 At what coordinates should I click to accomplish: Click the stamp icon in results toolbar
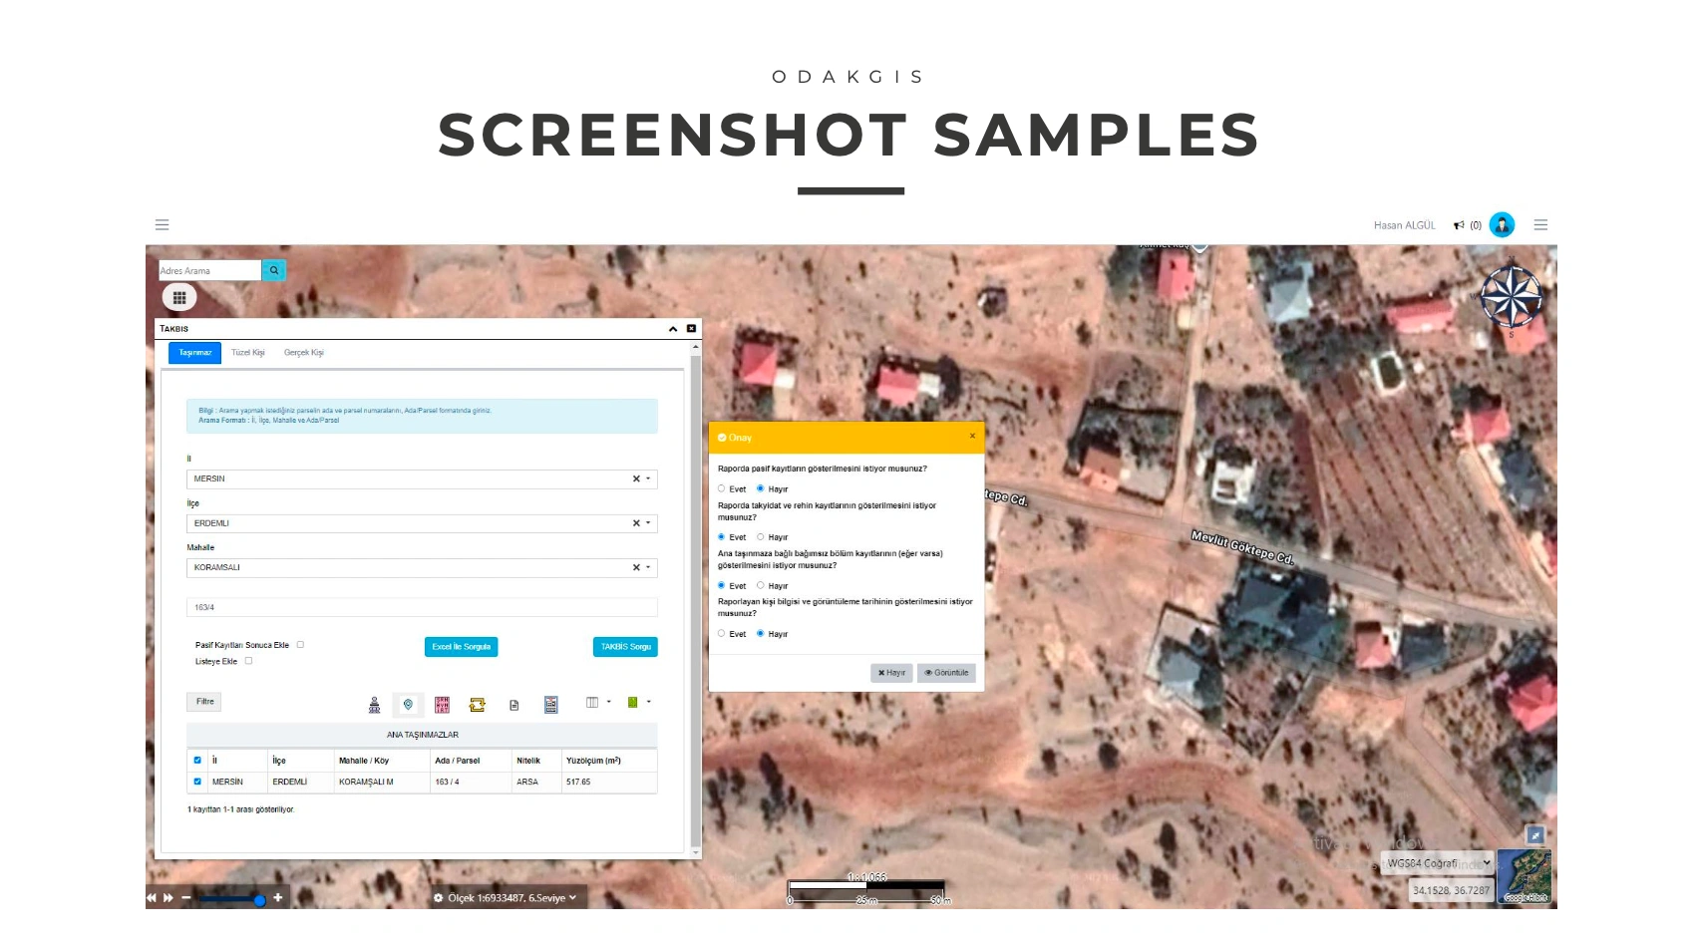click(374, 705)
